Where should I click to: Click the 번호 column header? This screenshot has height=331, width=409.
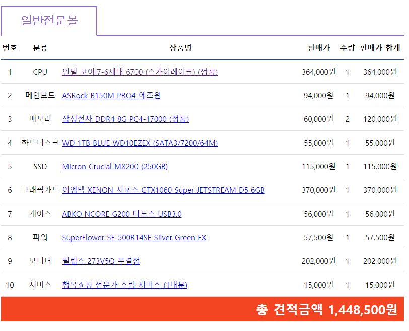(10, 48)
